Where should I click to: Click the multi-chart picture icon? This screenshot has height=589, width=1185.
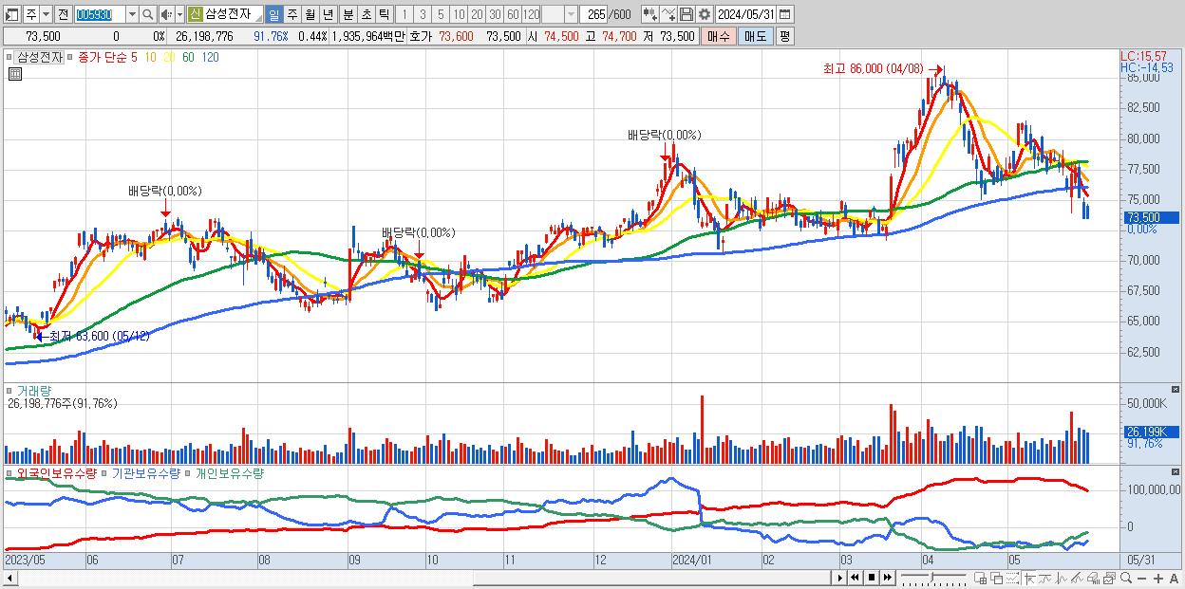coord(1110,578)
